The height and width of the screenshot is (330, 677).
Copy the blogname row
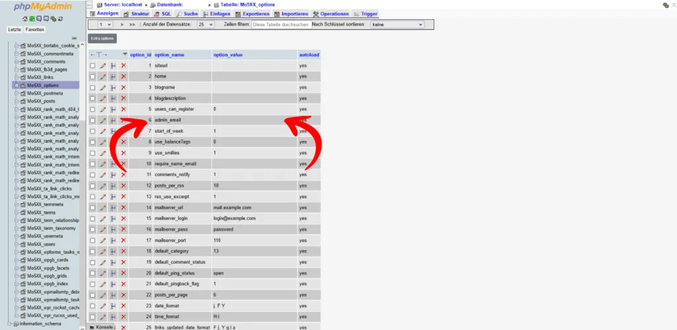coord(113,87)
